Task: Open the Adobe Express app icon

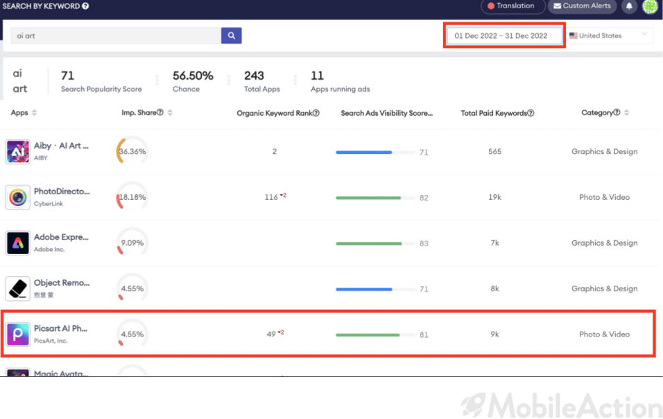Action: (18, 243)
